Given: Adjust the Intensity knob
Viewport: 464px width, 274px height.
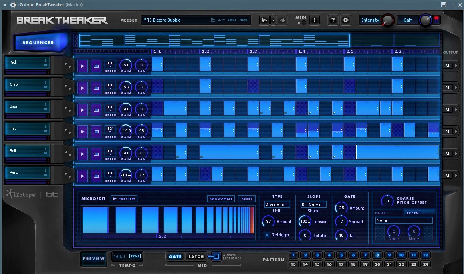Looking at the screenshot, I should (x=387, y=20).
